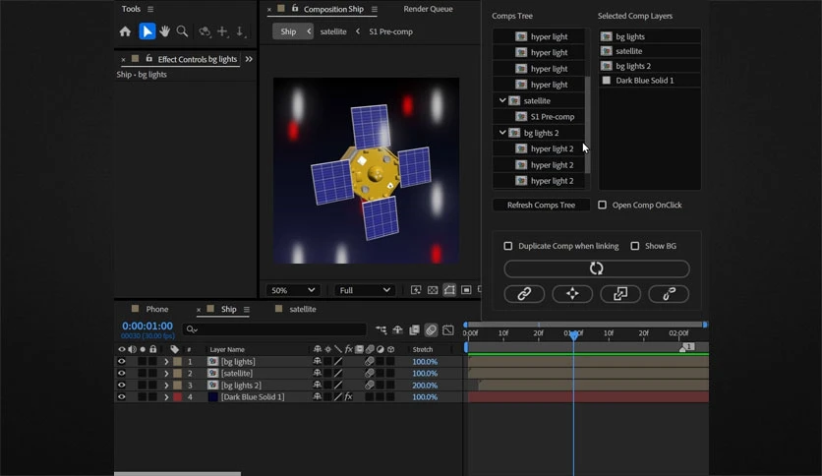The height and width of the screenshot is (476, 822).
Task: Click the current time 0:00:01:00 display
Action: 147,327
